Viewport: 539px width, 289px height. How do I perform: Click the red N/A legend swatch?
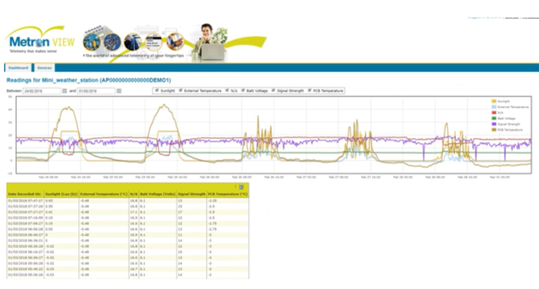pos(494,113)
